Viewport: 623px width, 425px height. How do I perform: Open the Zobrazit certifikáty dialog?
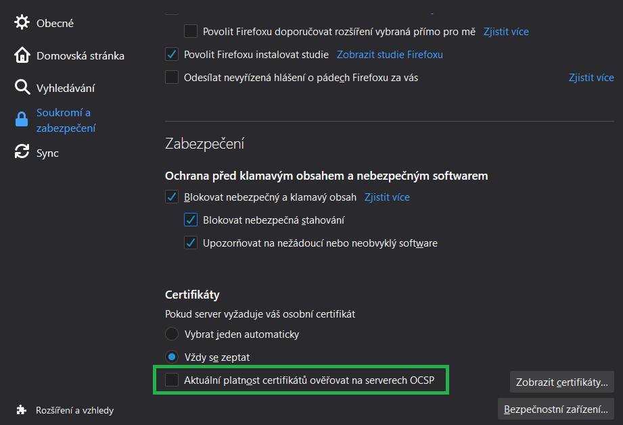561,382
